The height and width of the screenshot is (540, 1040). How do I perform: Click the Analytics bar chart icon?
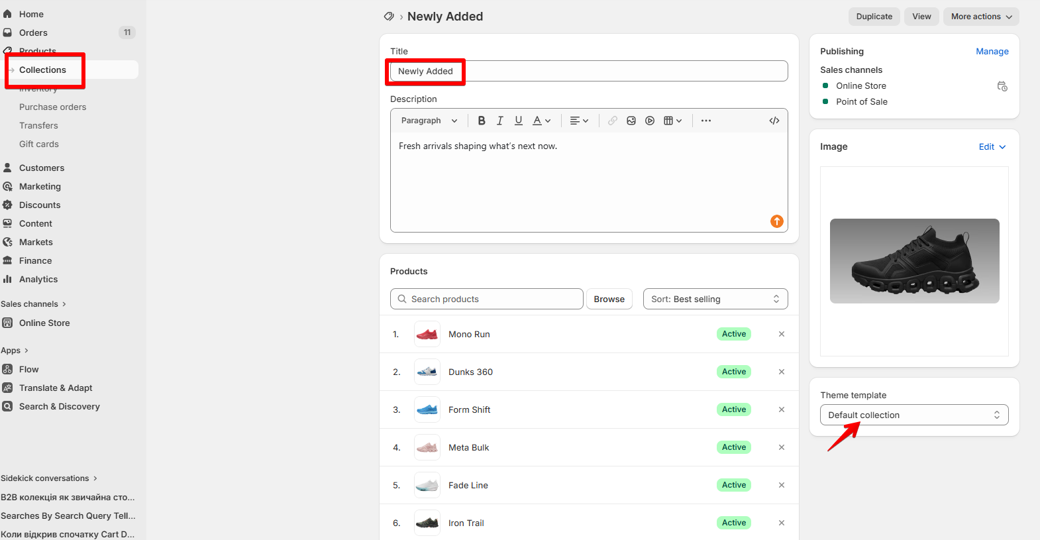pos(7,279)
